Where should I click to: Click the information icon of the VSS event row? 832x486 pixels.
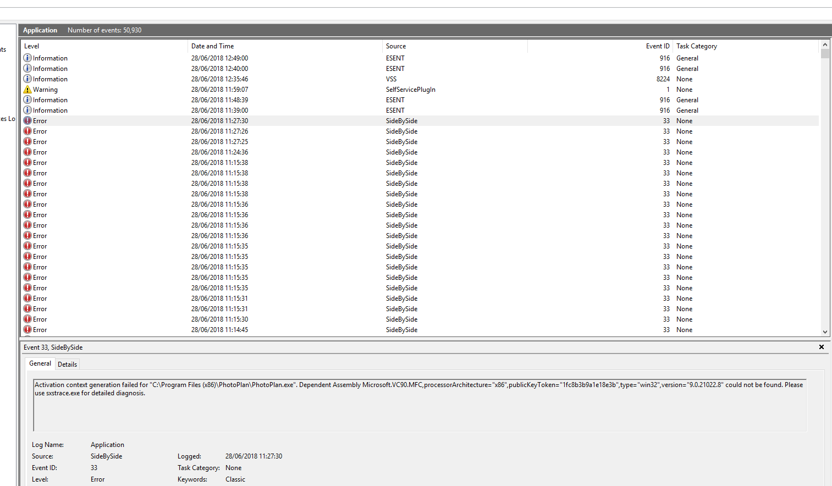coord(27,79)
